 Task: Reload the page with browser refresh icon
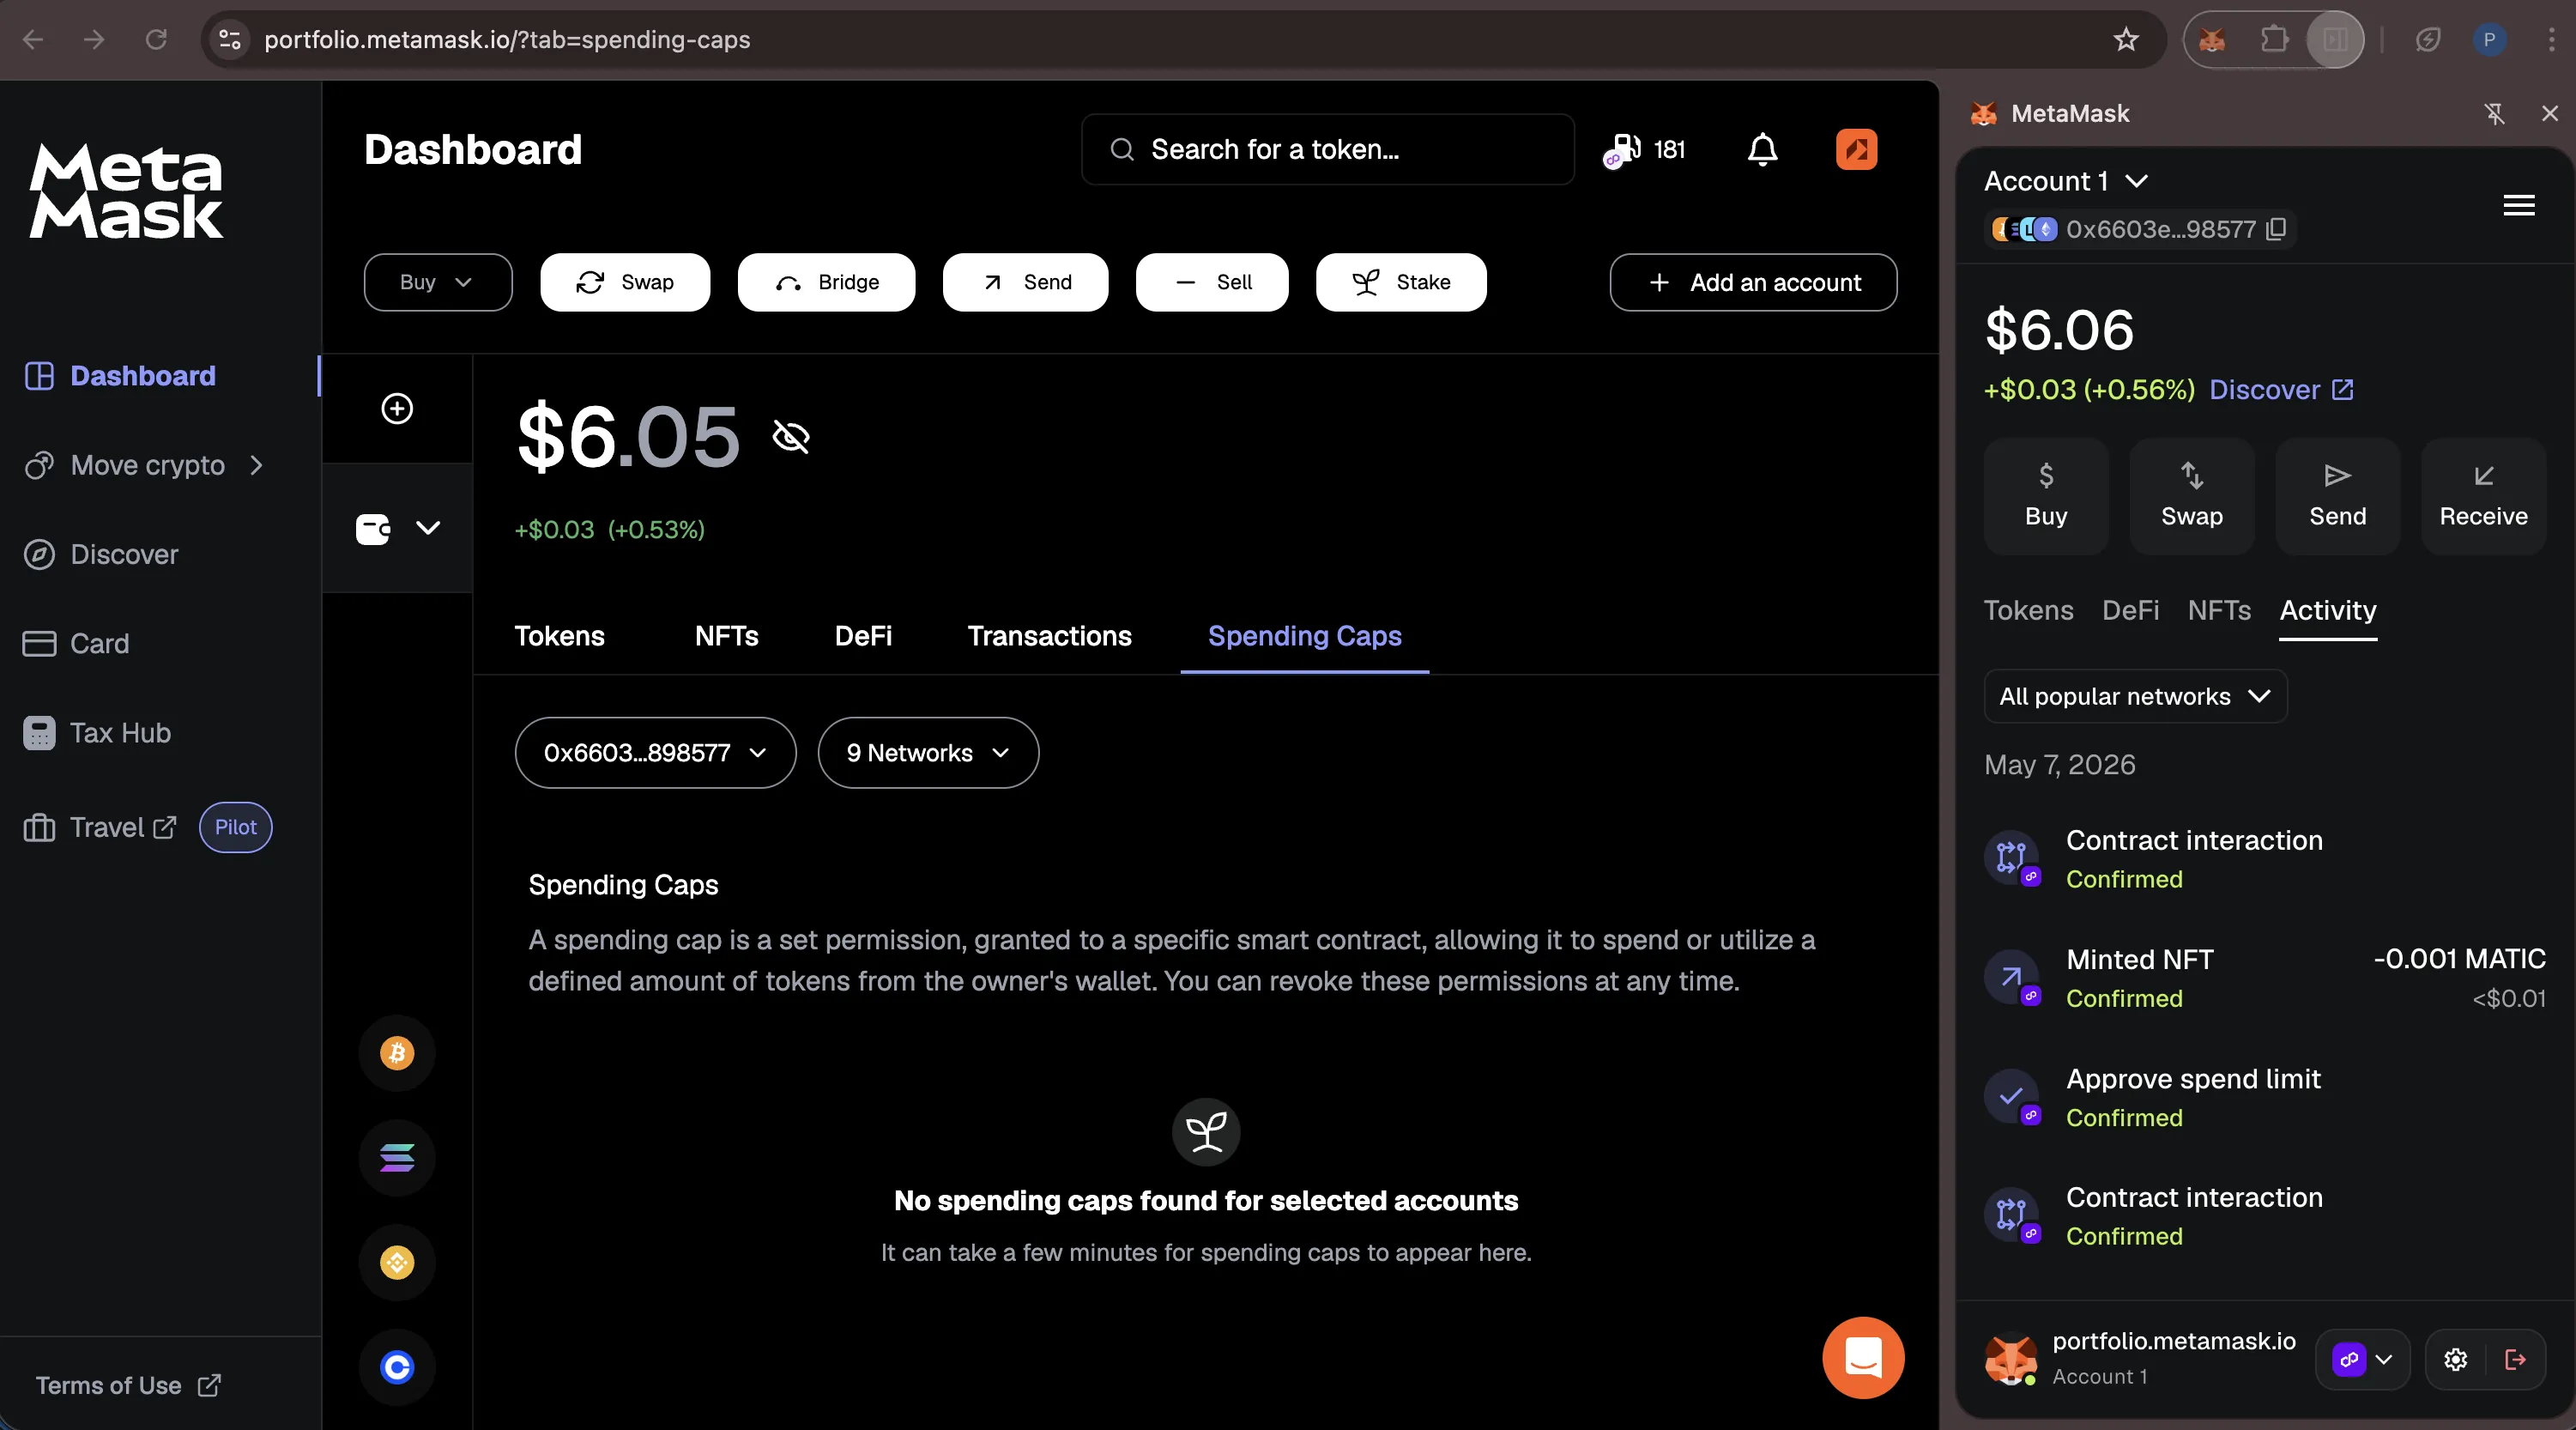coord(156,40)
